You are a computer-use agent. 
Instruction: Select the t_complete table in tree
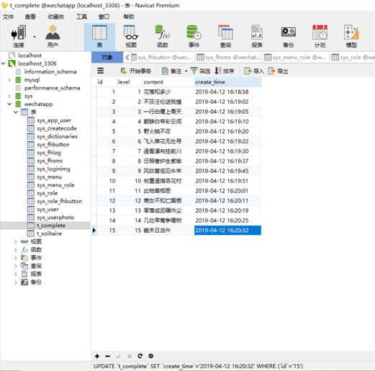pos(51,225)
